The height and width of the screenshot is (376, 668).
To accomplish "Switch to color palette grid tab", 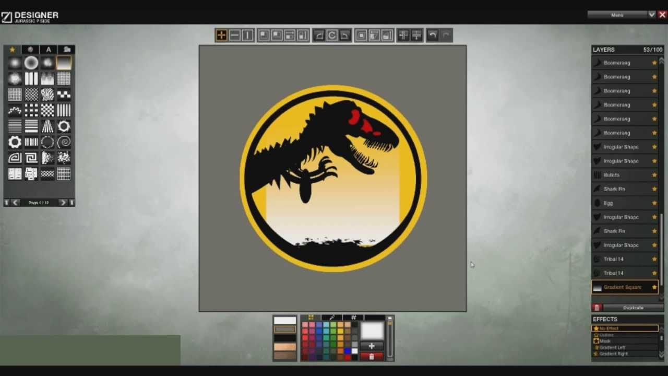I will 311,317.
